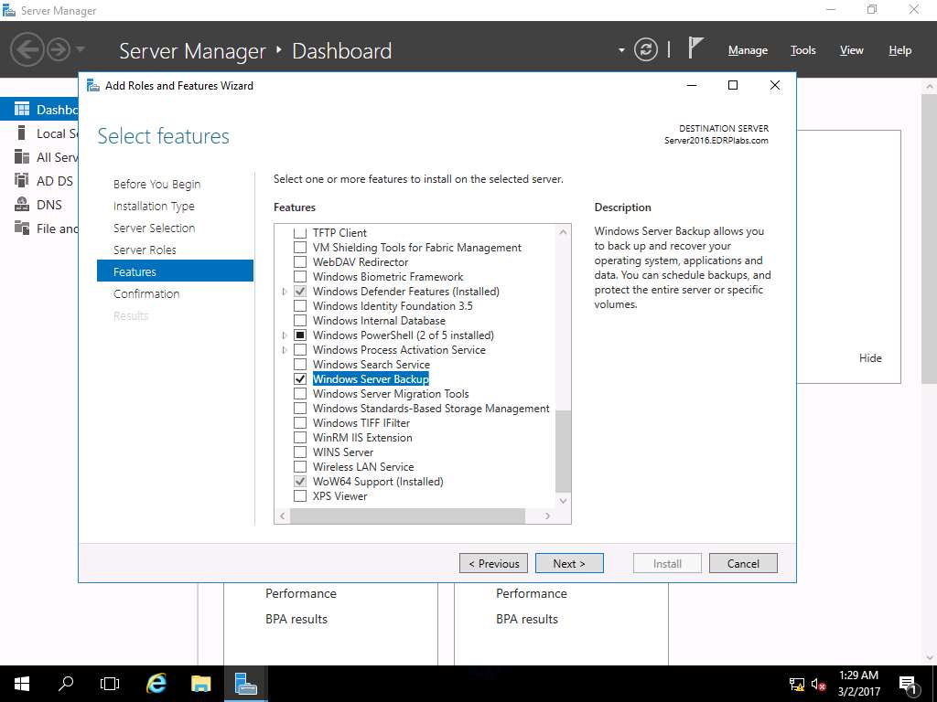This screenshot has width=937, height=702.
Task: Click the features list scroll right arrow
Action: coord(548,516)
